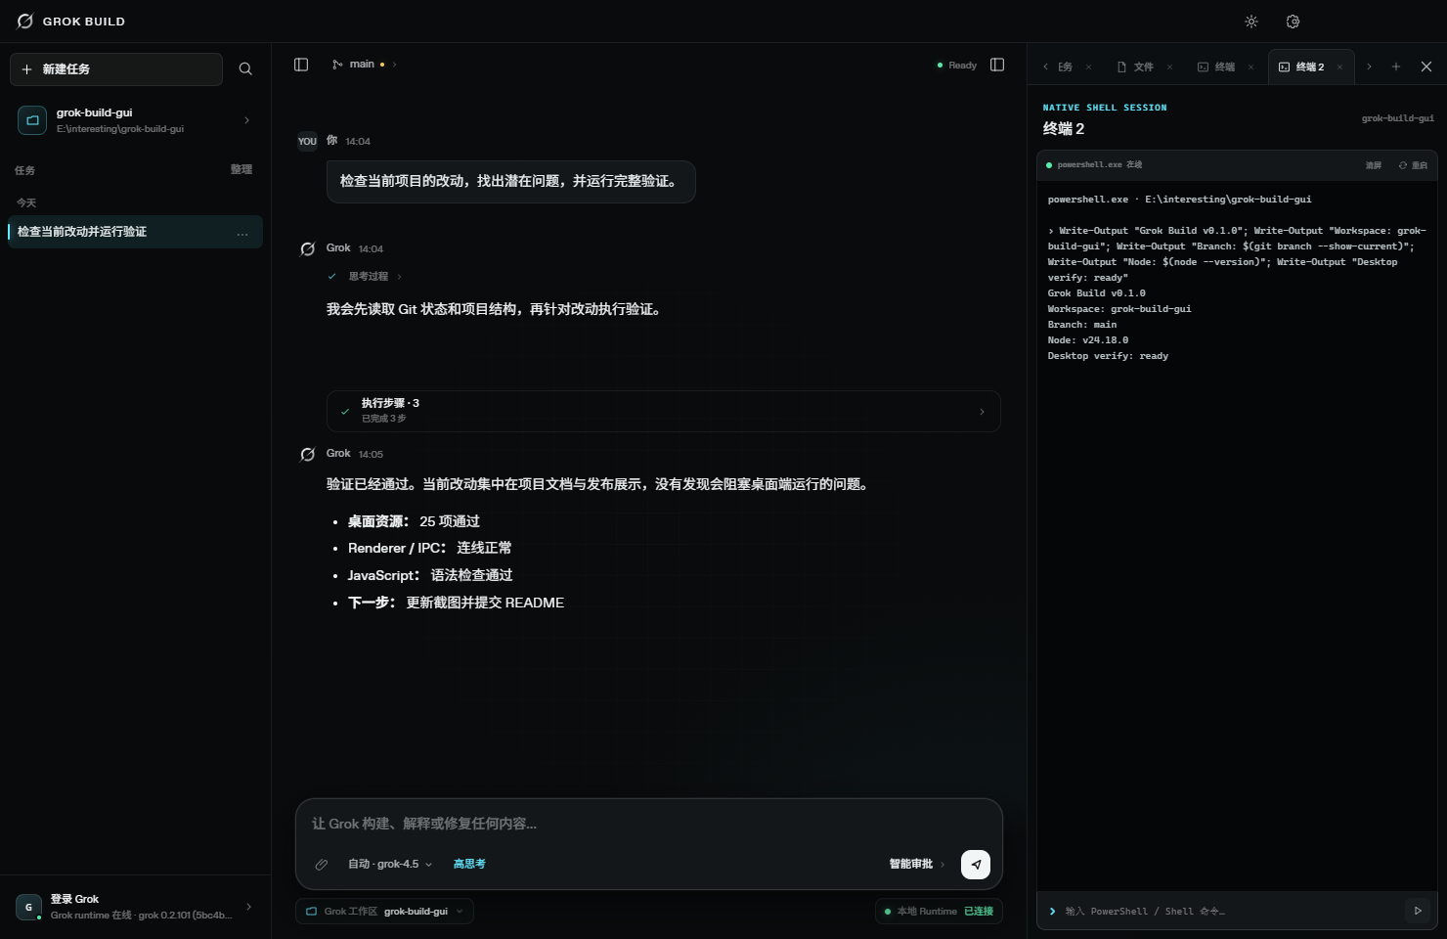1447x939 pixels.
Task: Close the 终端 2 tab
Action: (x=1339, y=67)
